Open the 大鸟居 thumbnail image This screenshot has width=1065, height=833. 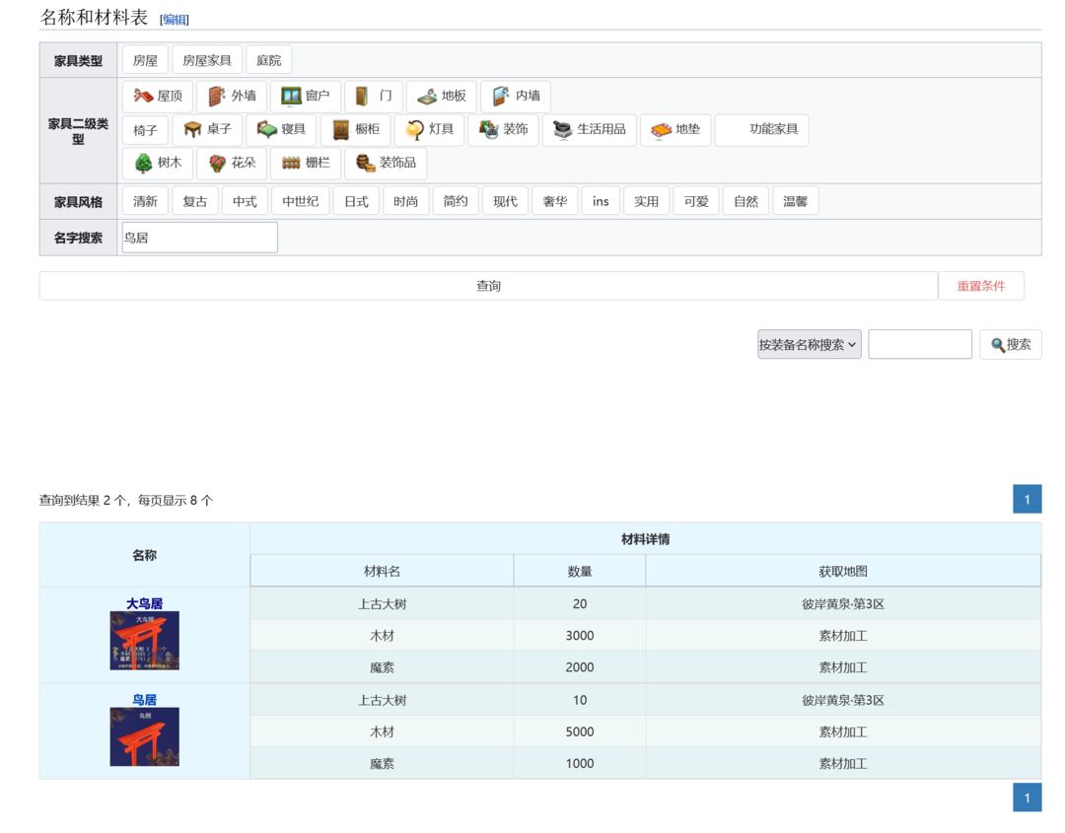145,640
